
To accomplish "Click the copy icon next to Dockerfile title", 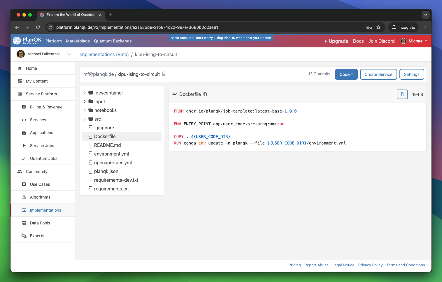I will tap(205, 94).
